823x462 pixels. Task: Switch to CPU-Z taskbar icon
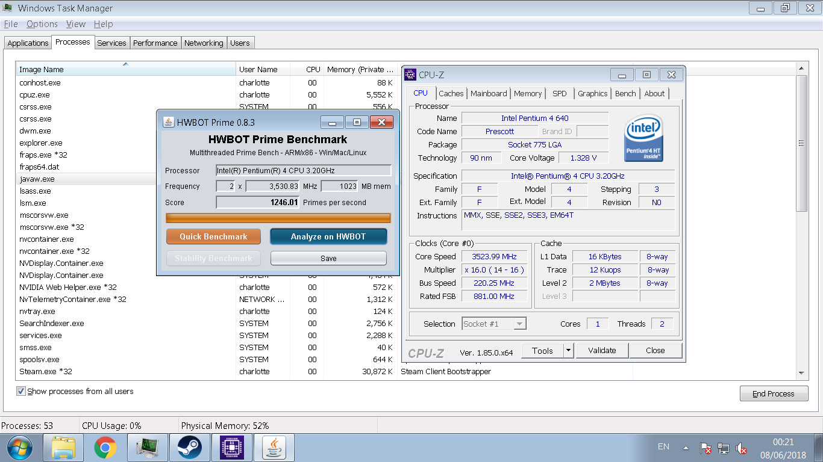pyautogui.click(x=232, y=448)
